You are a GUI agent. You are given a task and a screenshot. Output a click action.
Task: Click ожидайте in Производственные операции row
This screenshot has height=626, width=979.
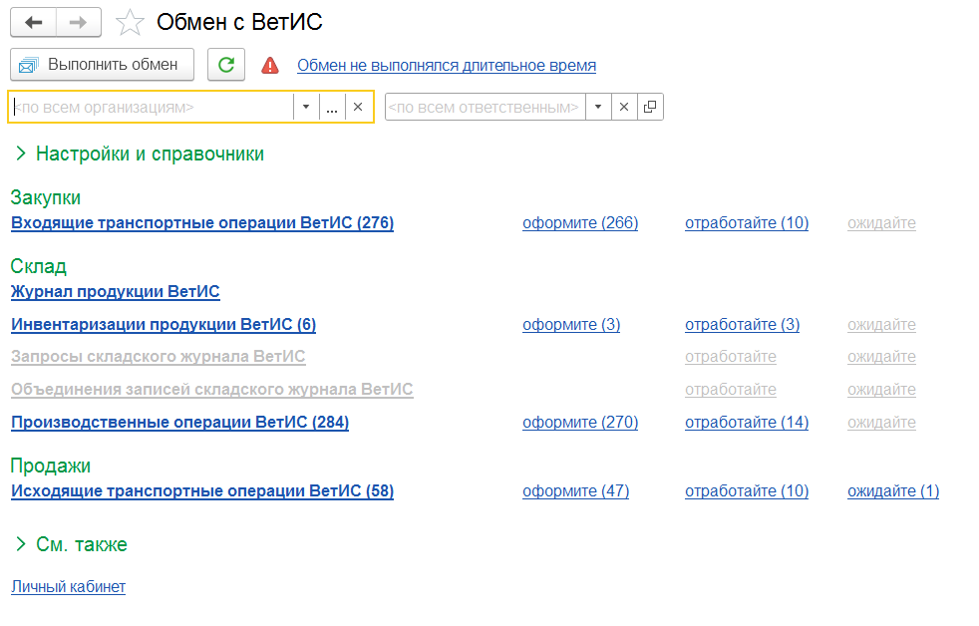(x=881, y=423)
